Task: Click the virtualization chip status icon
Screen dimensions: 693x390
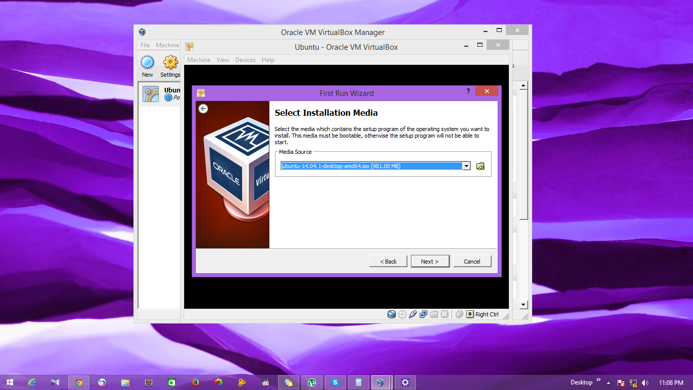Action: (444, 314)
